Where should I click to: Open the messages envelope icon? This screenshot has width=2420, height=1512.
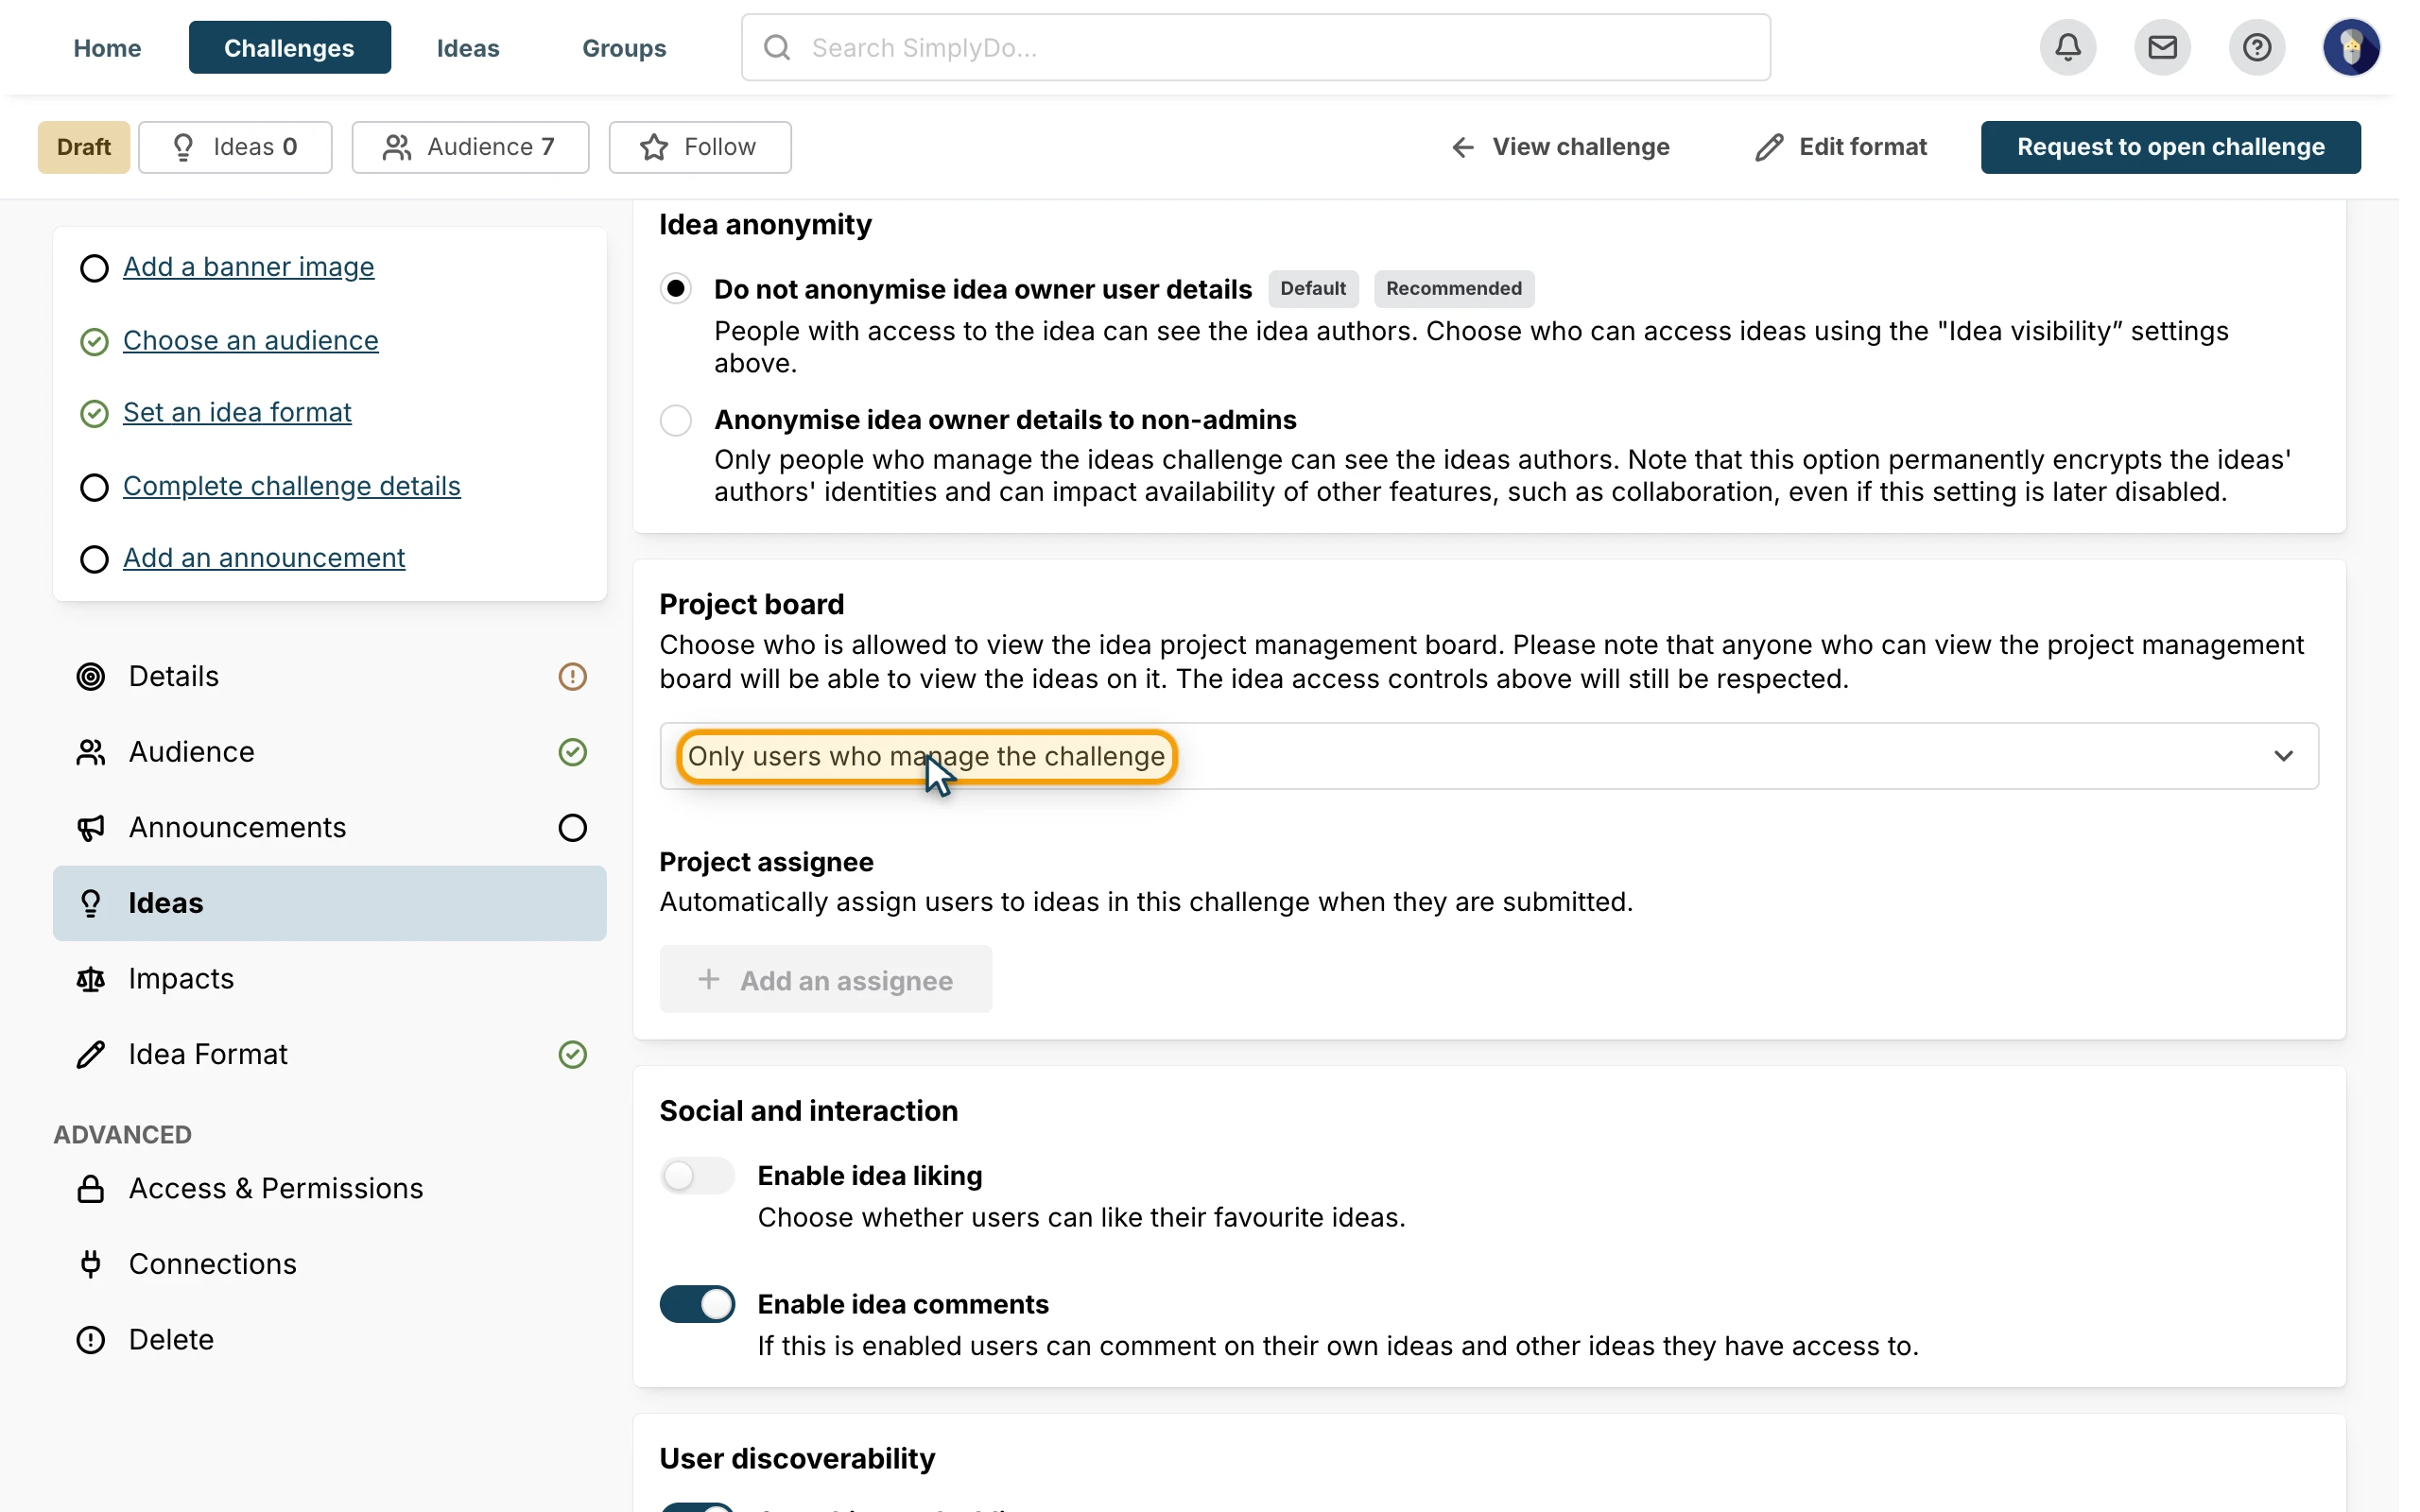(x=2162, y=47)
